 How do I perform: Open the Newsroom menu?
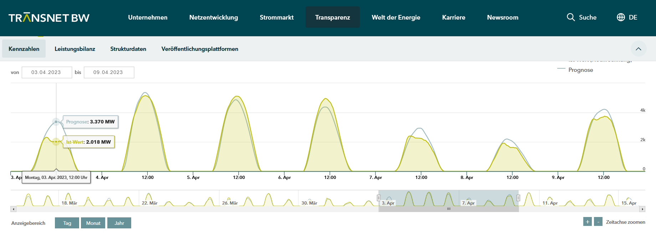[503, 17]
